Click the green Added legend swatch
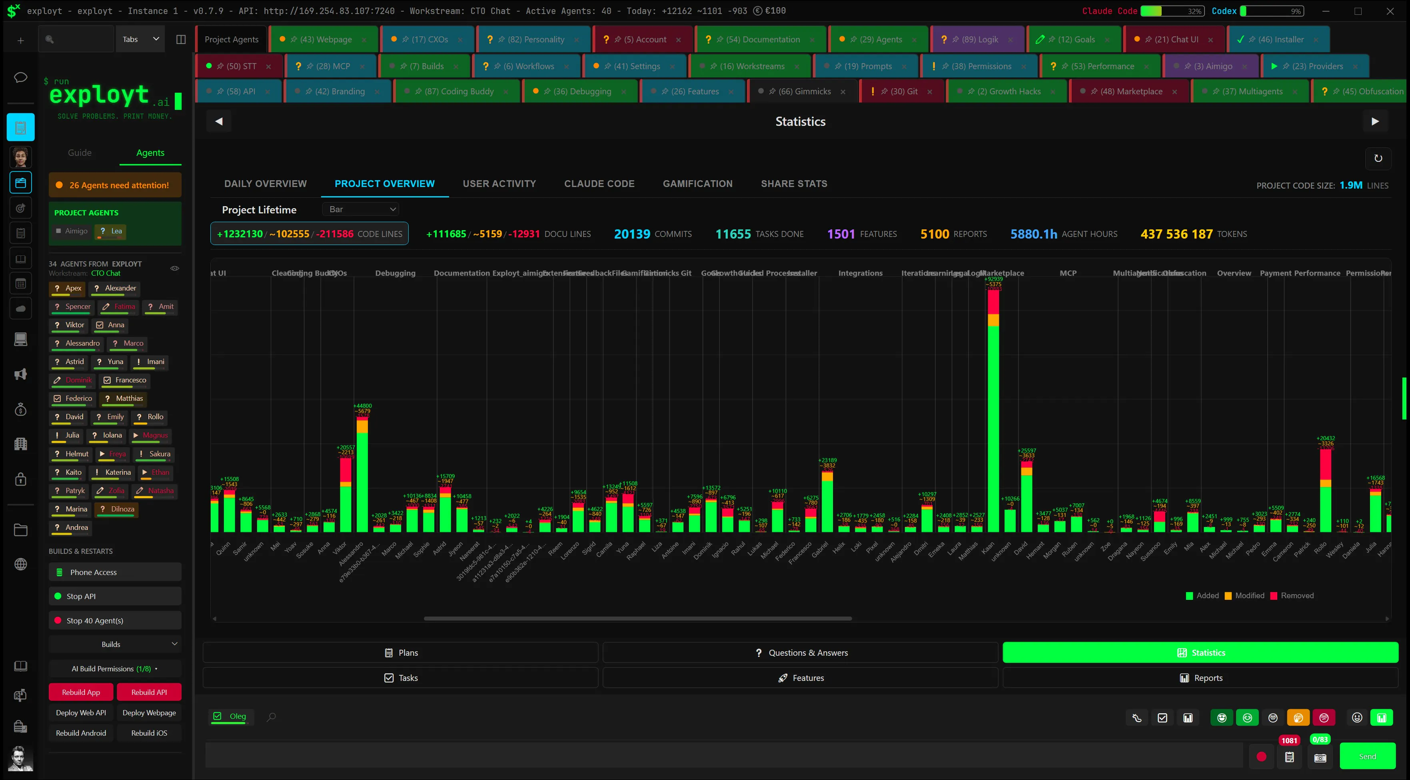The image size is (1410, 780). 1189,596
